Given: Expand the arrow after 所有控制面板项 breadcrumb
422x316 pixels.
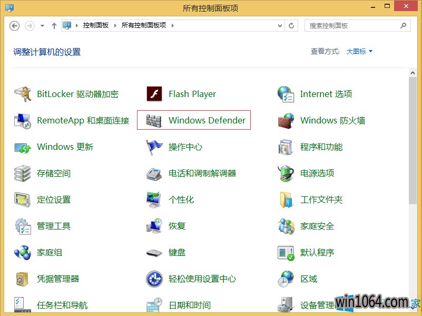Looking at the screenshot, I should (172, 26).
